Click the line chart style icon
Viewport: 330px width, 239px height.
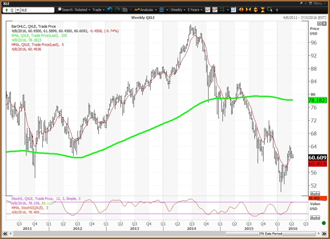[x=208, y=10]
